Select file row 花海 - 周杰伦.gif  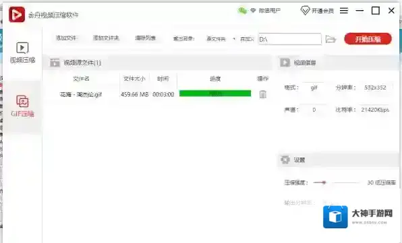[x=158, y=94]
